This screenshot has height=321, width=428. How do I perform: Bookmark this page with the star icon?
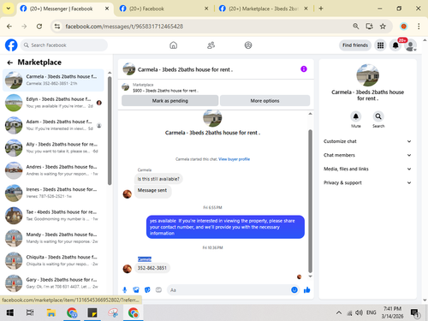(383, 27)
